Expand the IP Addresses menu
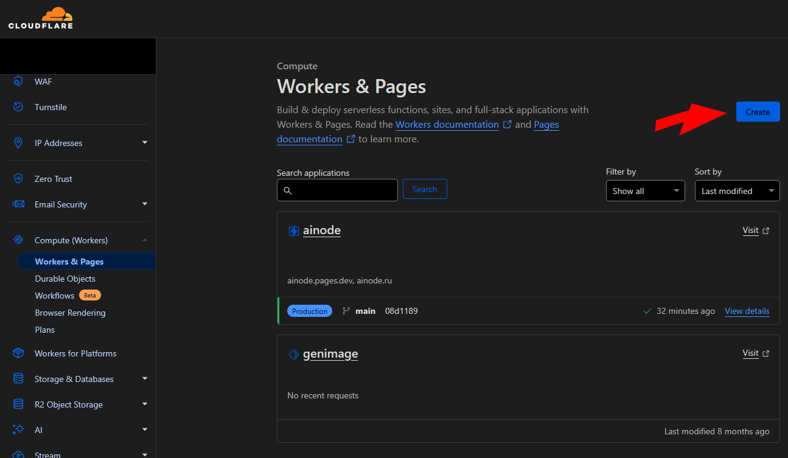Screen dimensions: 788x458 (144, 143)
